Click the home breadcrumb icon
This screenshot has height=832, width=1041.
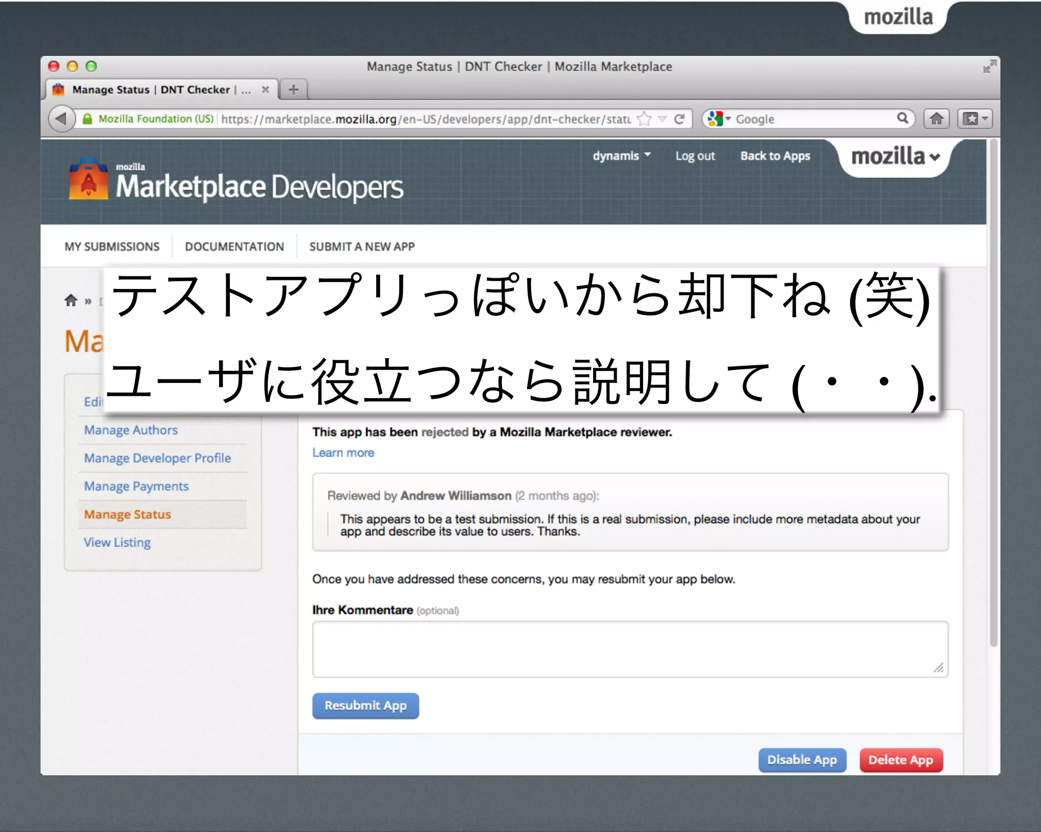click(x=71, y=300)
